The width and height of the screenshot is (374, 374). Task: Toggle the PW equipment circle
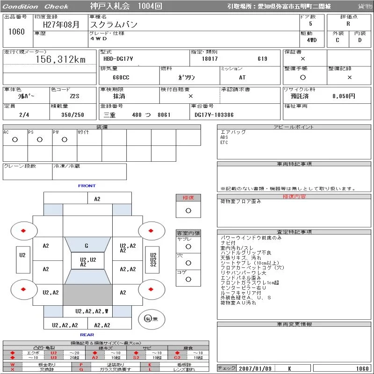coord(65,140)
